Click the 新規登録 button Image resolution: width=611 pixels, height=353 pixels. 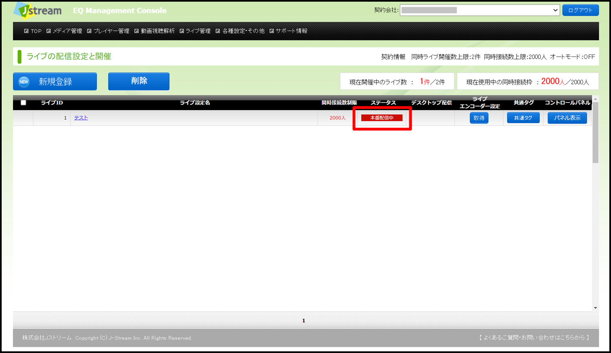click(55, 81)
